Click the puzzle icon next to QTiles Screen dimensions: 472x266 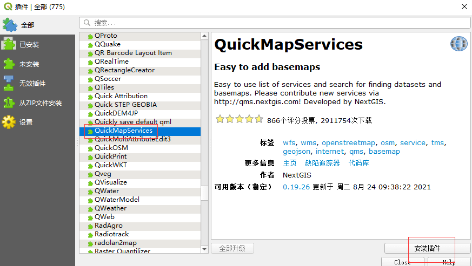(90, 88)
